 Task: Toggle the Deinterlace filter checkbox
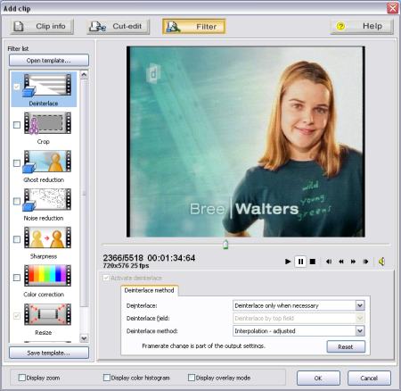coord(17,87)
